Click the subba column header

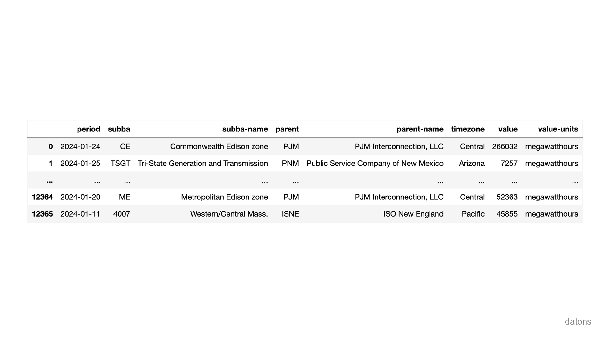click(x=119, y=129)
